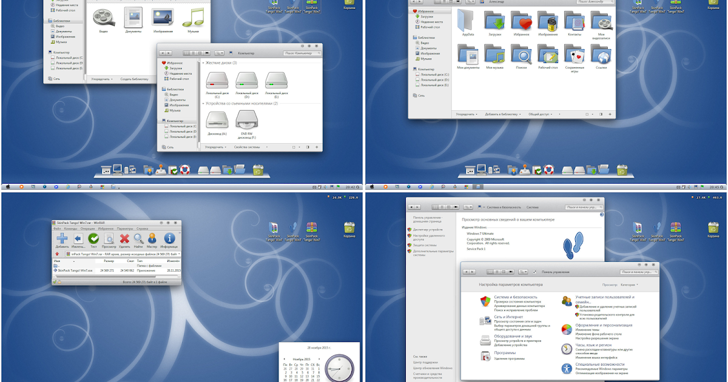Open Диспетчер устройств link

coord(428,230)
